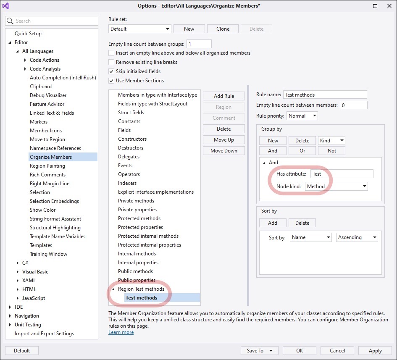Click the Add Rule button
Image resolution: width=397 pixels, height=360 pixels.
coord(224,96)
